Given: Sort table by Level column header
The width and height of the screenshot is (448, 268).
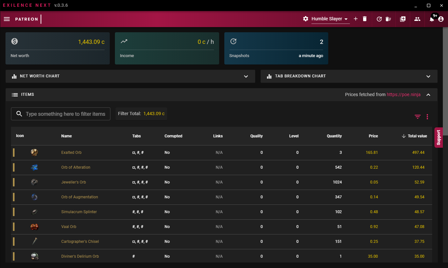Looking at the screenshot, I should point(294,136).
